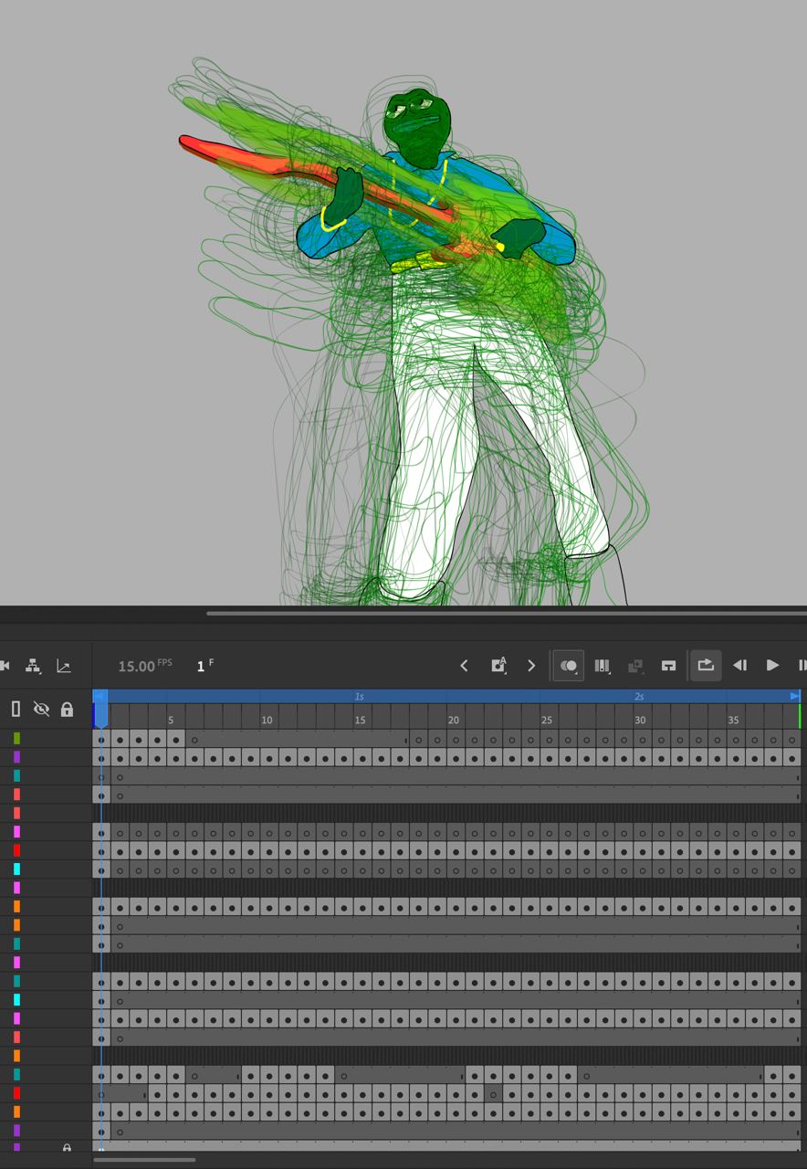Click the insert keyframe button
This screenshot has width=807, height=1169.
[x=498, y=666]
